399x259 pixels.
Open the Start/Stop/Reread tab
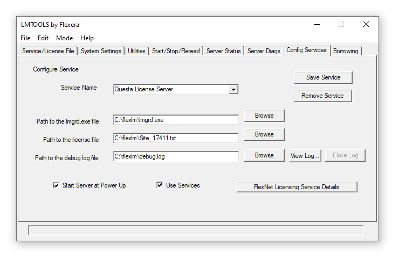tap(176, 51)
